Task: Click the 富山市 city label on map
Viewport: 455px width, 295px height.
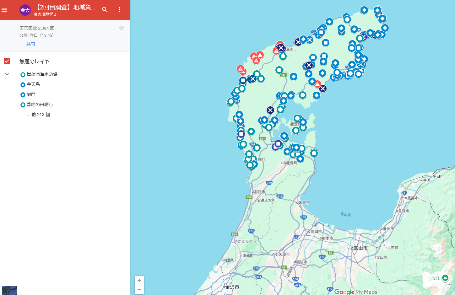Action: pos(360,248)
